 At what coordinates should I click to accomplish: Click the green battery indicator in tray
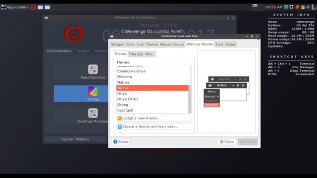point(313,7)
